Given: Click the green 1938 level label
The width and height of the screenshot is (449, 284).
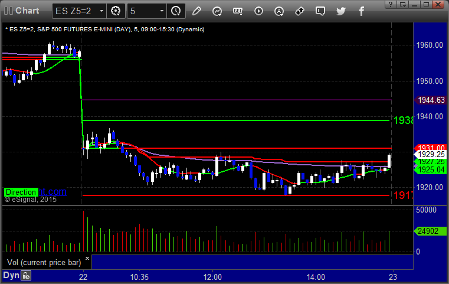Looking at the screenshot, I should click(x=403, y=120).
